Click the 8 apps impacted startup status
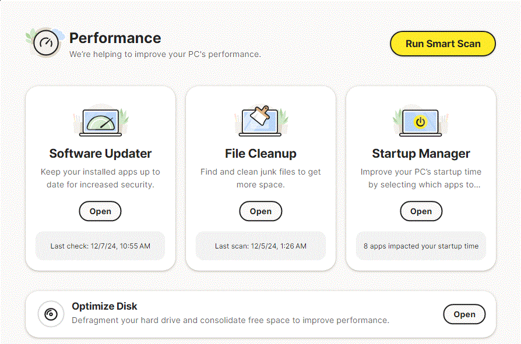Image resolution: width=521 pixels, height=344 pixels. click(x=421, y=246)
